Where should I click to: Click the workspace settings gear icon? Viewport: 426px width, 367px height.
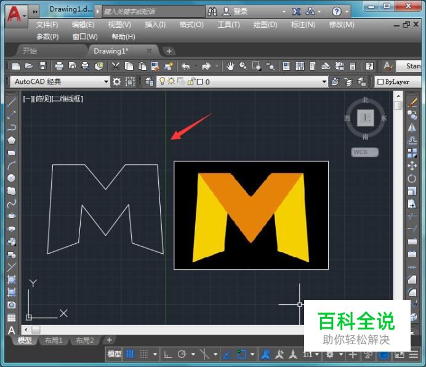[117, 81]
